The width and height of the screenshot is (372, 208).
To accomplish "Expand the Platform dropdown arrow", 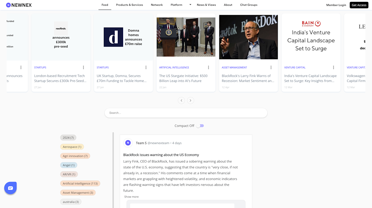I will (x=190, y=5).
